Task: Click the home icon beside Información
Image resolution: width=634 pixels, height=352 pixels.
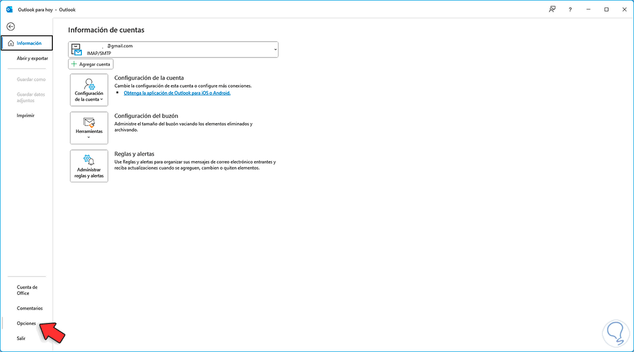Action: tap(11, 43)
